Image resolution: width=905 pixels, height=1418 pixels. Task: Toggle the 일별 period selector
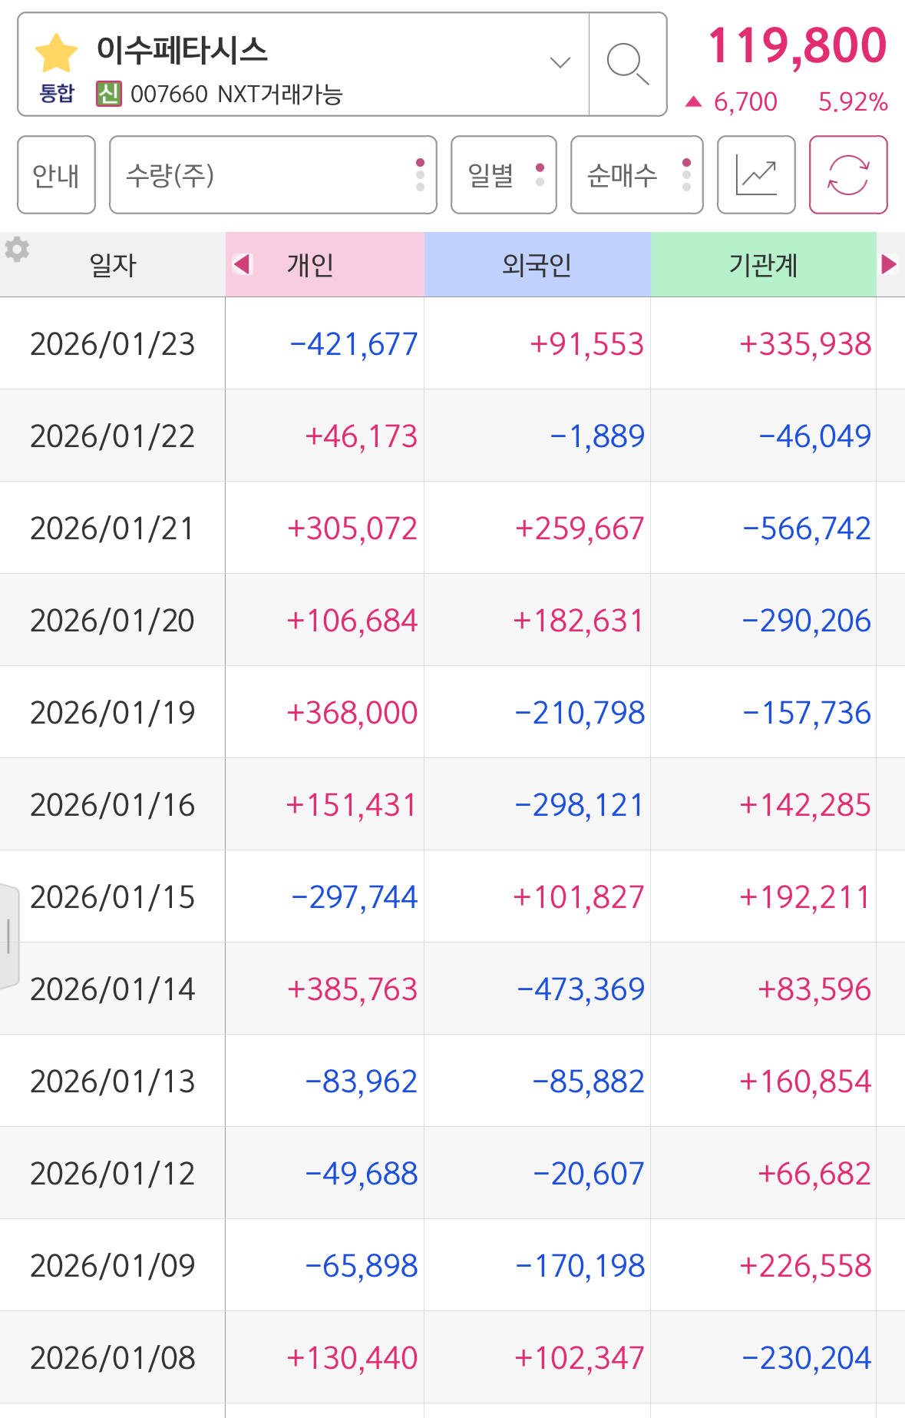pos(503,175)
